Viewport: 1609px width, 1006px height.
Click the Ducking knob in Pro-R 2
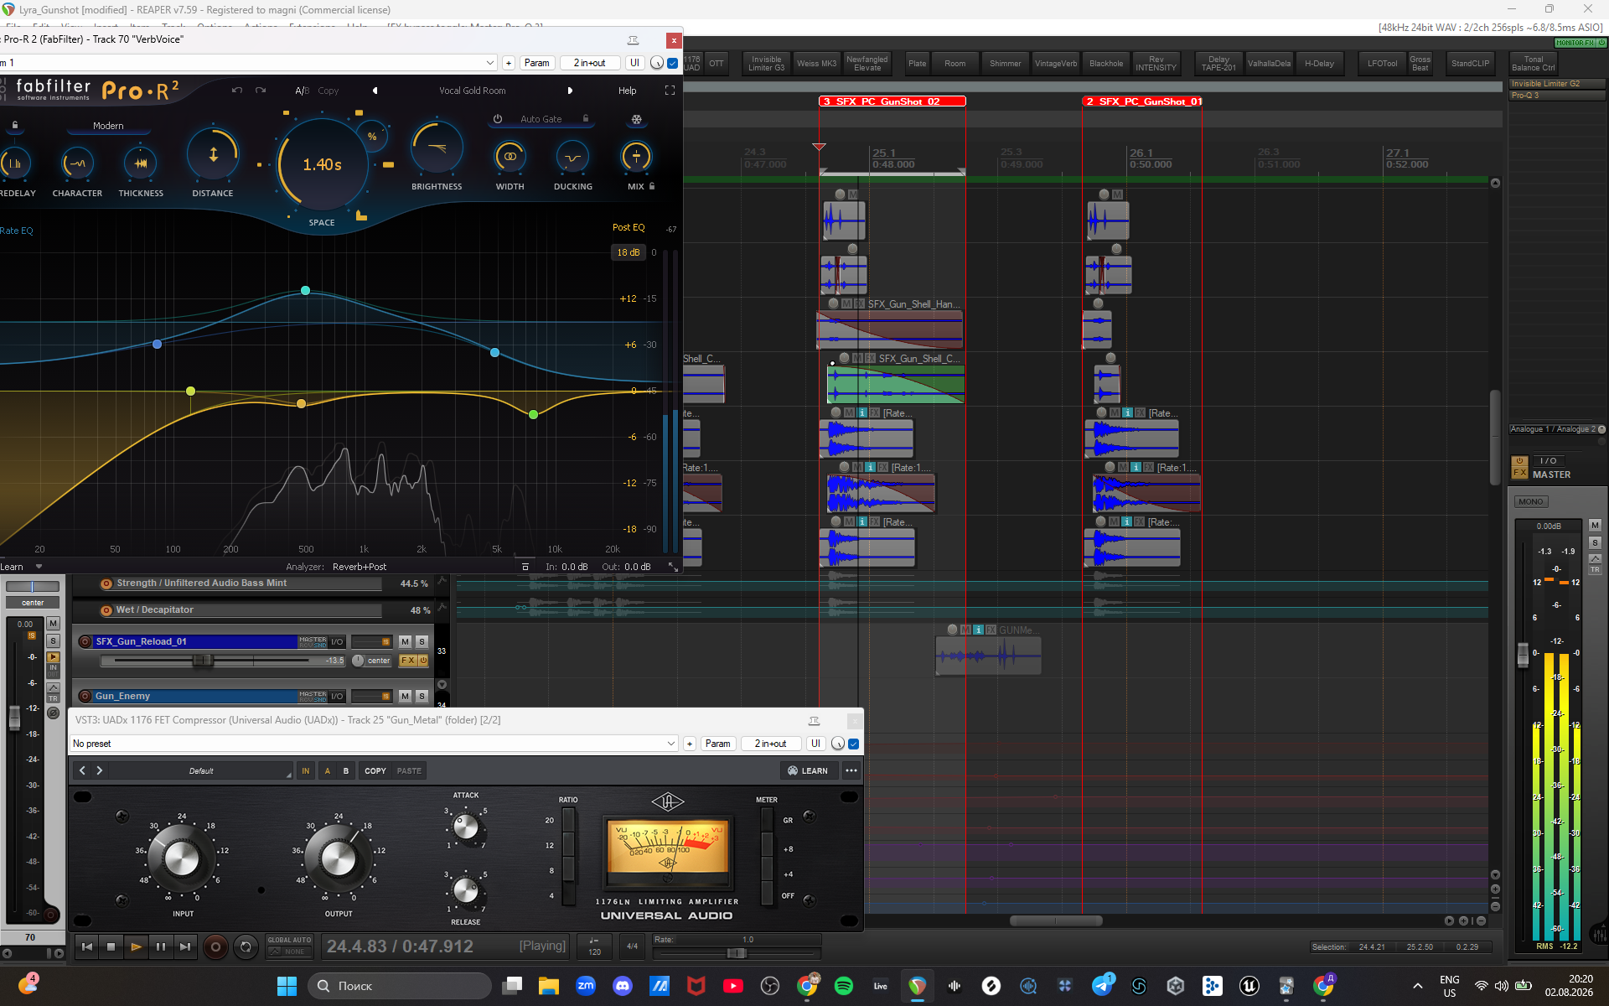coord(573,157)
